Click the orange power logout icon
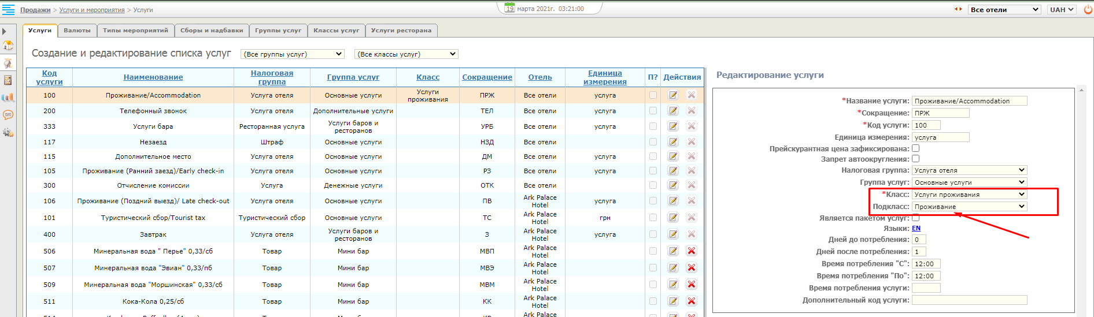 (x=1088, y=9)
